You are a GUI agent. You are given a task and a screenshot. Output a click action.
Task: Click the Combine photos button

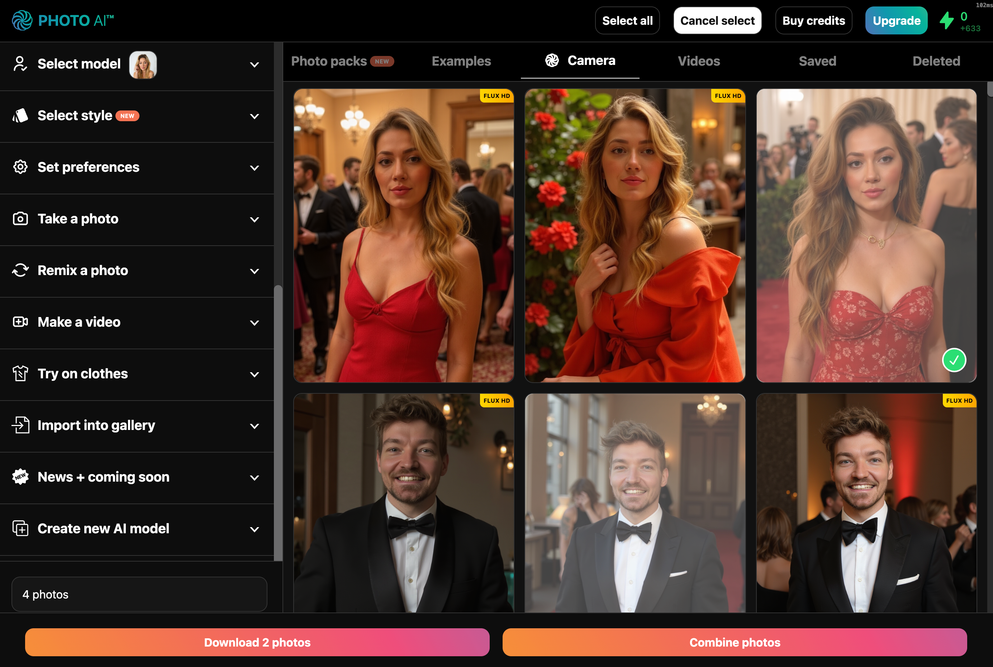tap(735, 642)
